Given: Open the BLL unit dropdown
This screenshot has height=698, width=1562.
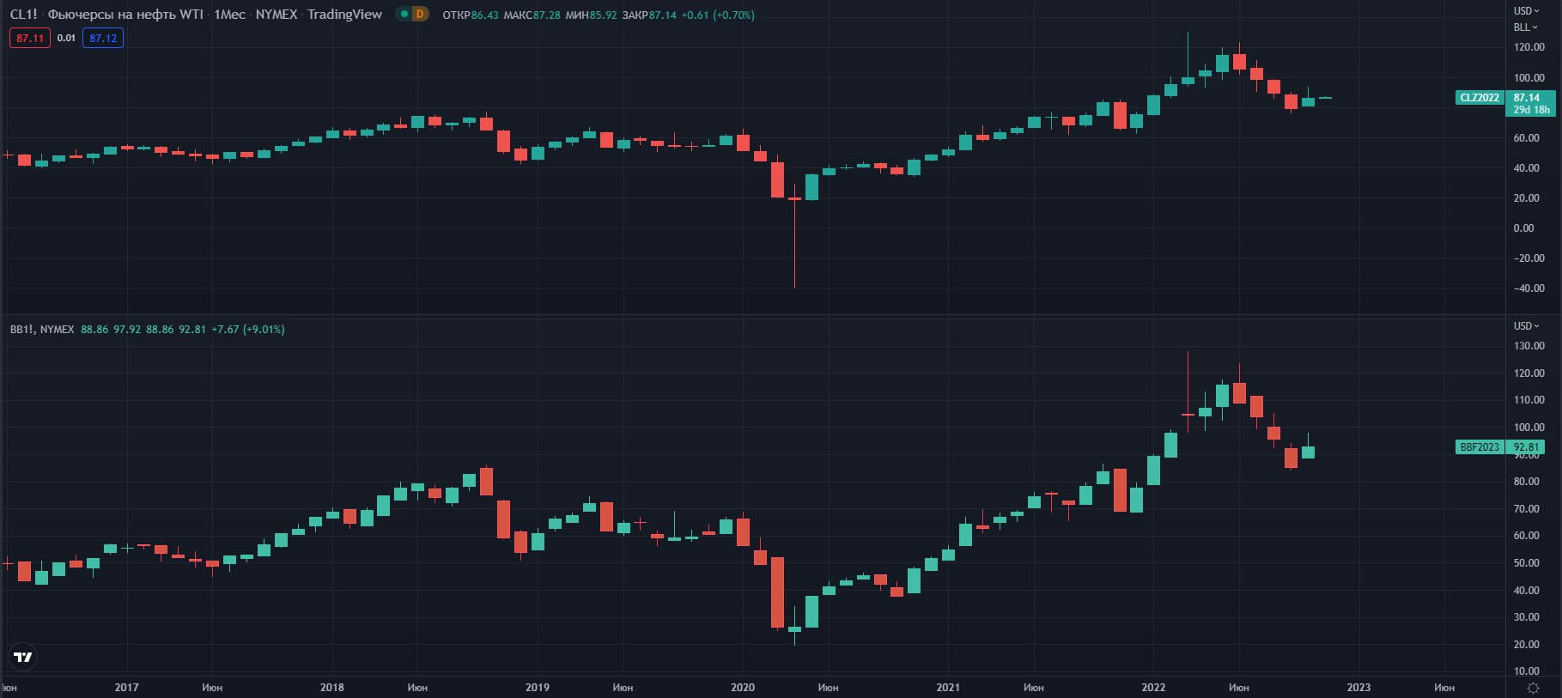Looking at the screenshot, I should (x=1525, y=27).
